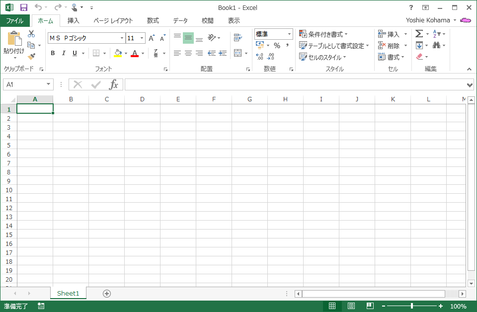This screenshot has width=477, height=312.
Task: Toggle Italic formatting
Action: pos(64,53)
